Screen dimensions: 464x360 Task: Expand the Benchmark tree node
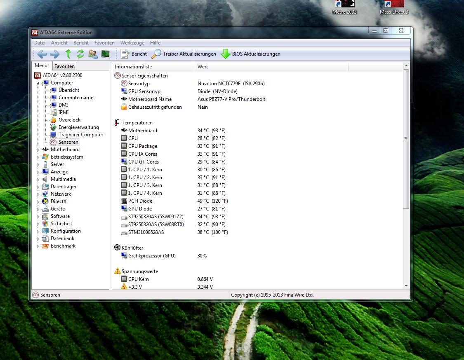pyautogui.click(x=38, y=246)
